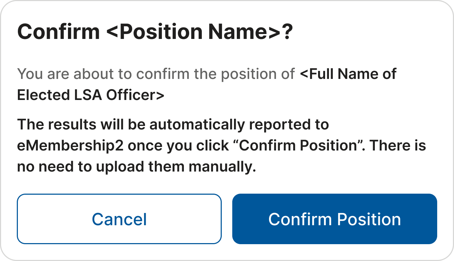Click the "Confirm <Position Name>?" dialog title
The height and width of the screenshot is (261, 454).
[x=154, y=32]
